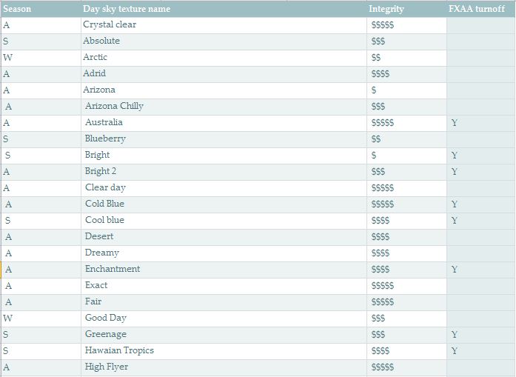The width and height of the screenshot is (516, 377).
Task: Click the Arizona Chilly name cell
Action: [x=224, y=107]
